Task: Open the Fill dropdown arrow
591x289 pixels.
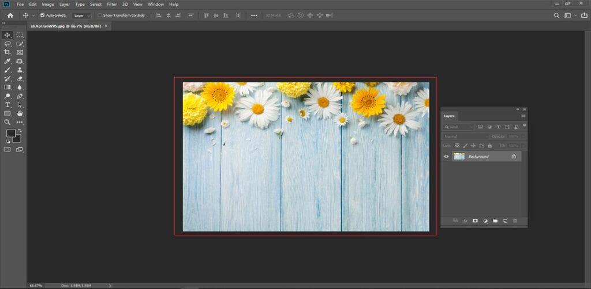Action: [522, 146]
